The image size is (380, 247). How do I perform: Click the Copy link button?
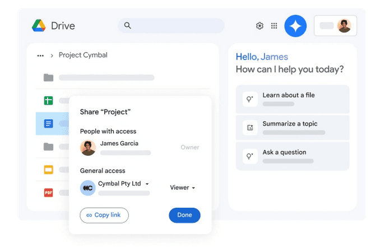pos(104,215)
